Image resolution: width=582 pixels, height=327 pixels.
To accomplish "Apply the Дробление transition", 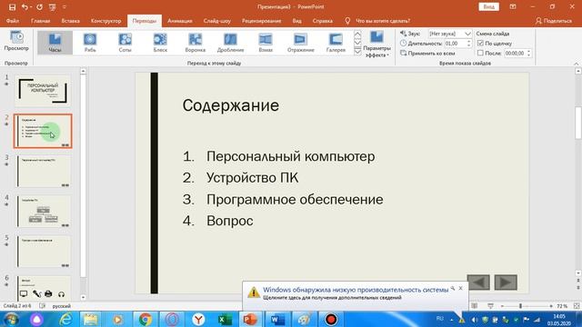I will [x=230, y=43].
